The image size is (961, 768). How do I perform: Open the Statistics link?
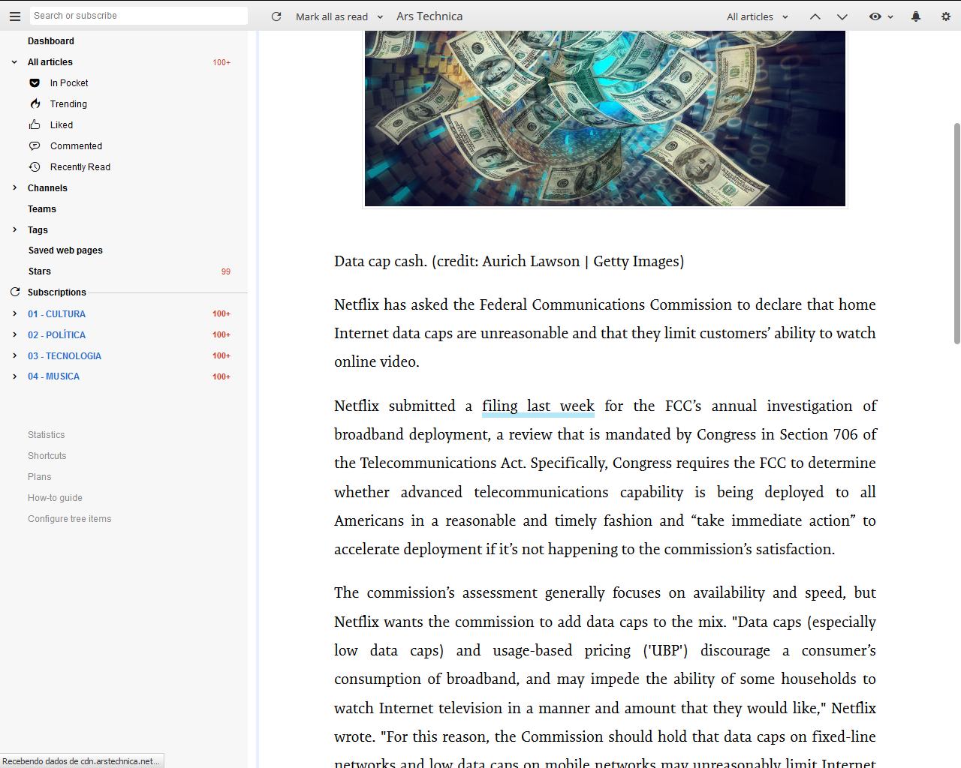pyautogui.click(x=47, y=435)
